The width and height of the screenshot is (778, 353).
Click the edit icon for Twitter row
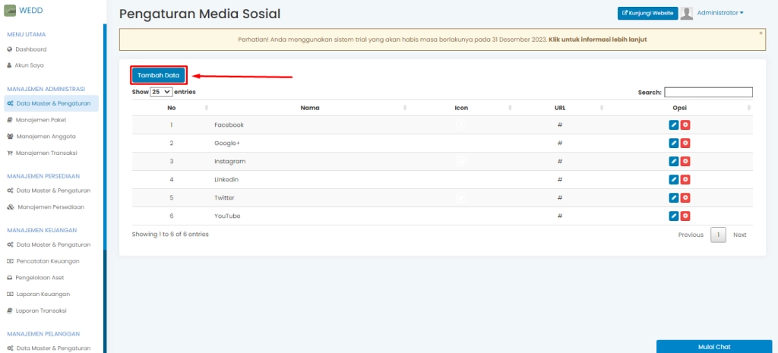tap(673, 197)
